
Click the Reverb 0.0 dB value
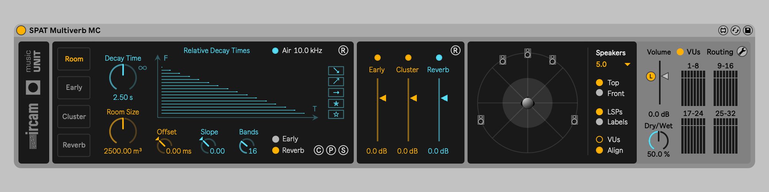click(x=438, y=151)
